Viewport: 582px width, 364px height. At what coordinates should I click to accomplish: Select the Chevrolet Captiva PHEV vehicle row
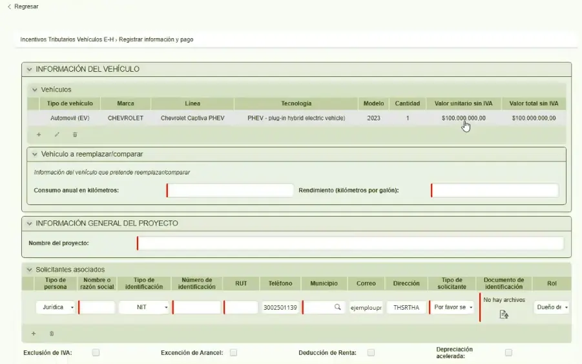192,118
